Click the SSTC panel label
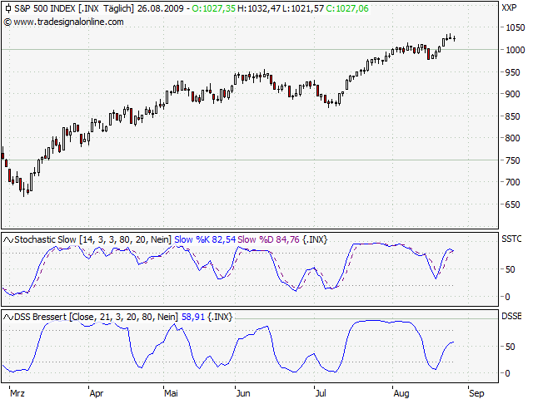 511,239
